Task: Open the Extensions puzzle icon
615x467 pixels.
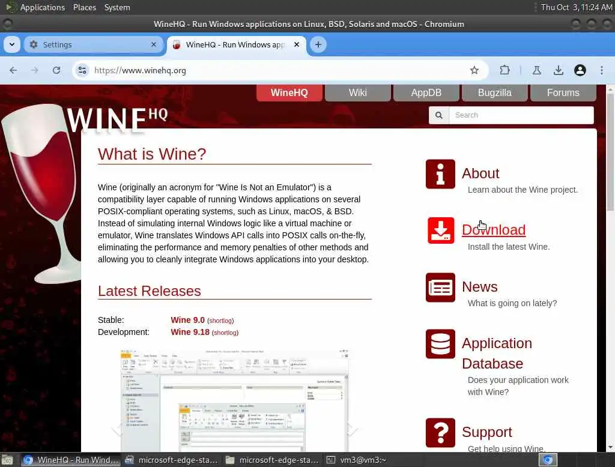Action: coord(504,71)
